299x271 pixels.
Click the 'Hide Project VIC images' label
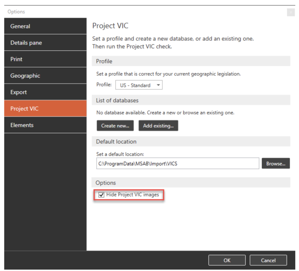coord(133,195)
